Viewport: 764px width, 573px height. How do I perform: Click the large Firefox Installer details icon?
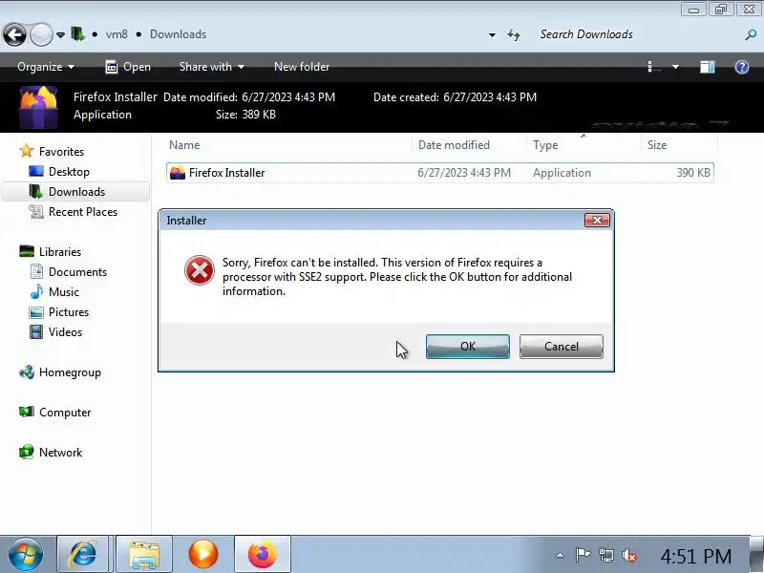click(x=38, y=107)
